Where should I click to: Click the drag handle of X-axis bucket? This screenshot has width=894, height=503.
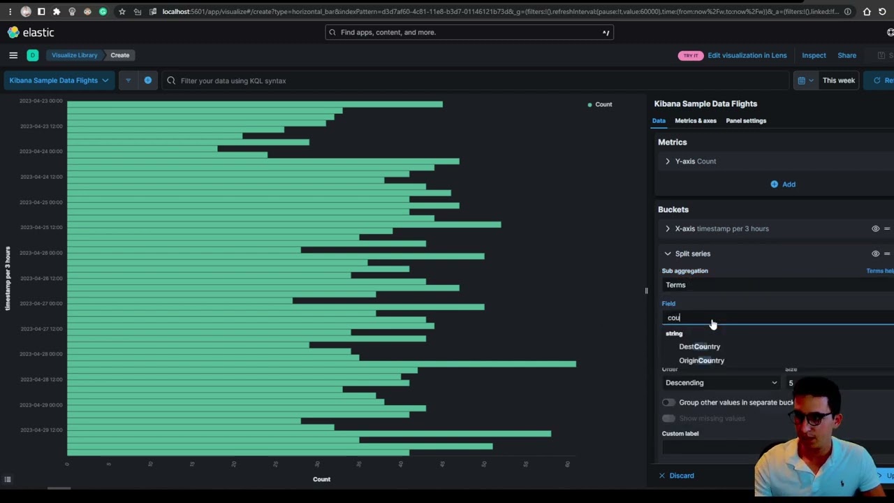click(887, 228)
